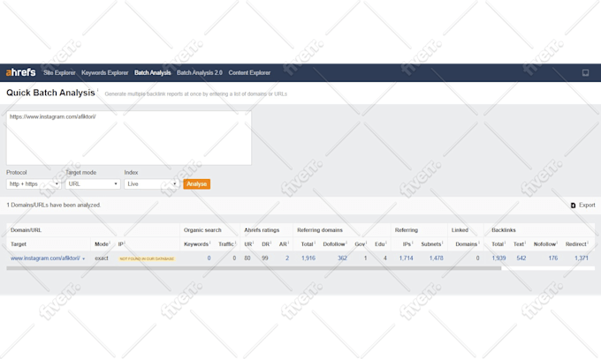Viewport: 601px width, 359px height.
Task: Click inside the URL list text area
Action: 129,138
